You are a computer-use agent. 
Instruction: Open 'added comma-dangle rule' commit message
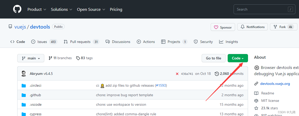click(x=126, y=114)
